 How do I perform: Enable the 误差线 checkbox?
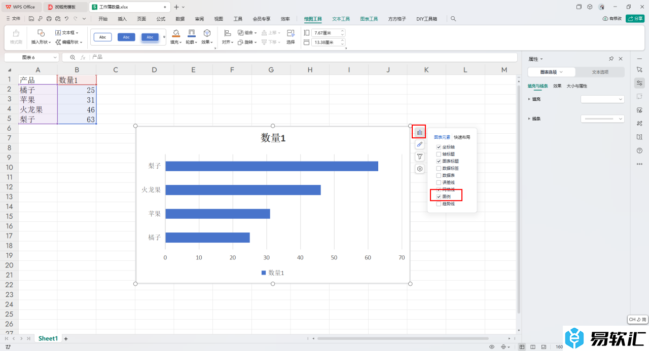(439, 182)
